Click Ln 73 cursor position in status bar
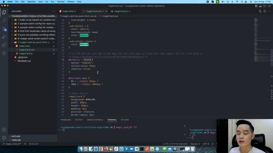This screenshot has height=153, width=273. [x=175, y=144]
